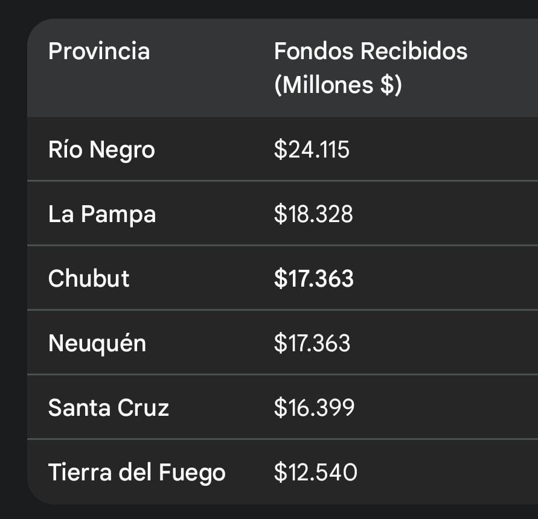Click the $24.115 amount
The width and height of the screenshot is (538, 519).
click(312, 150)
